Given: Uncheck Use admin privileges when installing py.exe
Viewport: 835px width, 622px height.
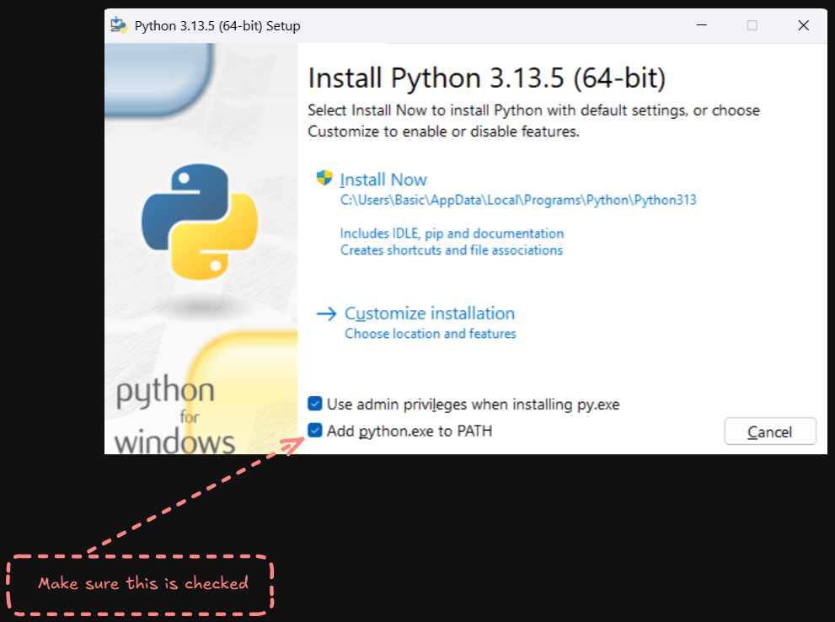Looking at the screenshot, I should pos(315,404).
